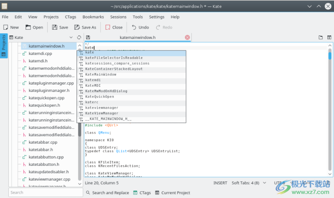Toggle INSERT mode in the status bar
Screen dimensions: 334x198
220,183
